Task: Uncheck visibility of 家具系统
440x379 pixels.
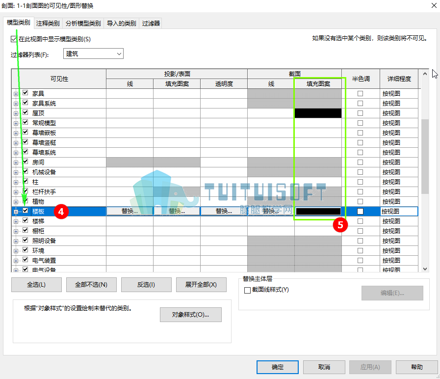Action: pyautogui.click(x=26, y=103)
